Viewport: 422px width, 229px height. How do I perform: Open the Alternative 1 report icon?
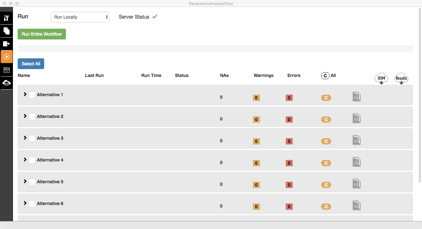click(x=356, y=97)
